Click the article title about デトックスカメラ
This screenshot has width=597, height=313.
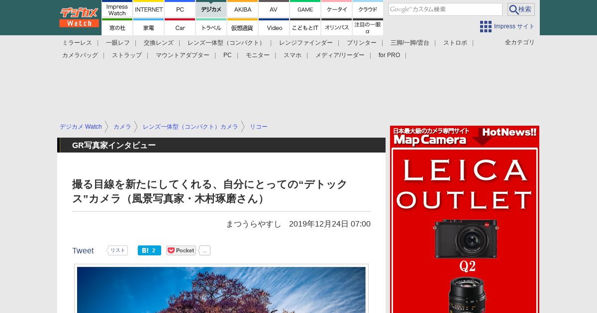click(x=210, y=191)
